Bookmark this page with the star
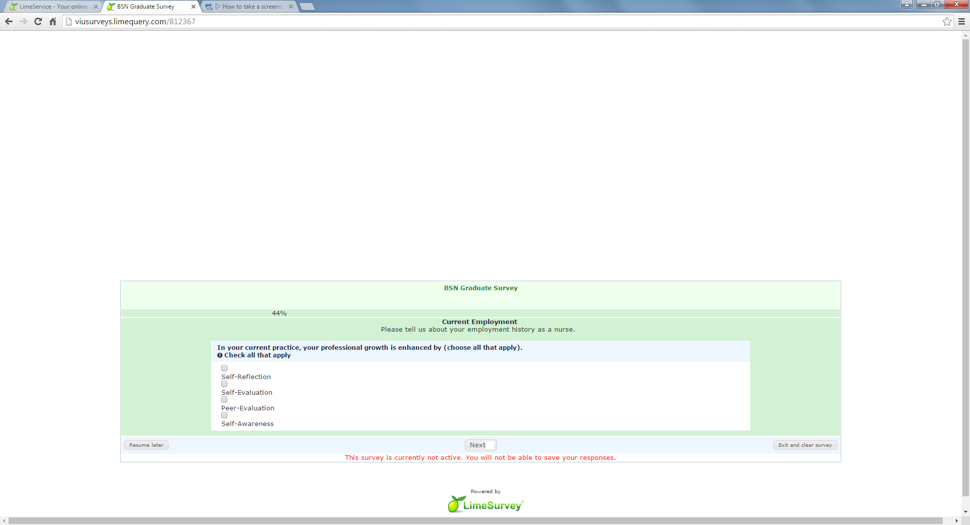Screen dimensions: 970x525 tap(947, 21)
